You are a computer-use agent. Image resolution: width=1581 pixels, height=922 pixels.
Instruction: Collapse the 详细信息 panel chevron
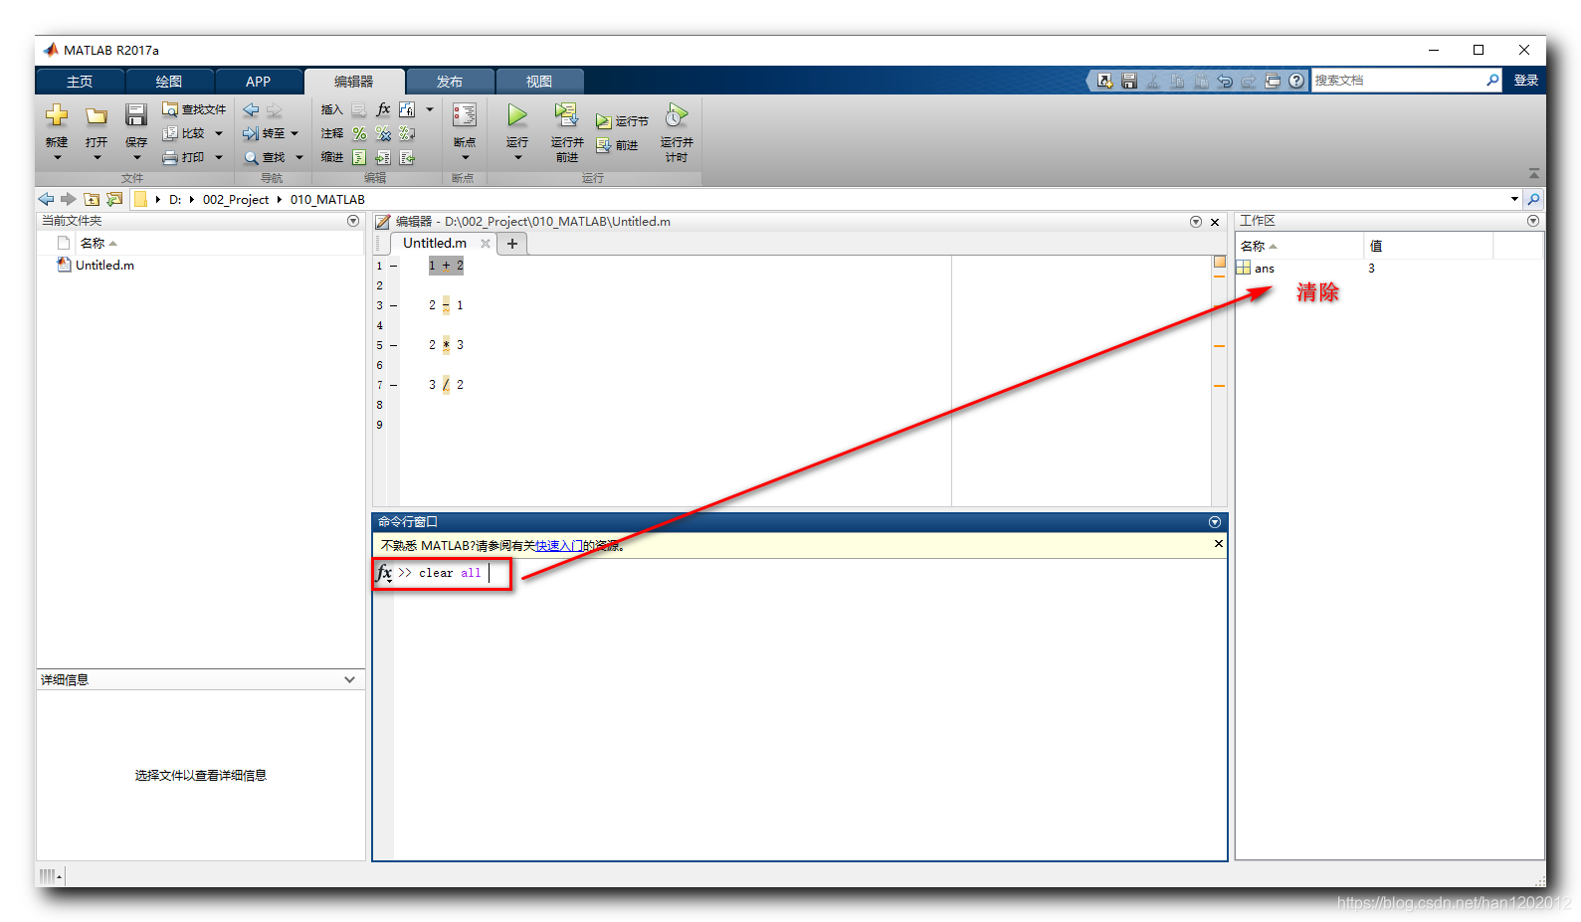click(x=349, y=680)
